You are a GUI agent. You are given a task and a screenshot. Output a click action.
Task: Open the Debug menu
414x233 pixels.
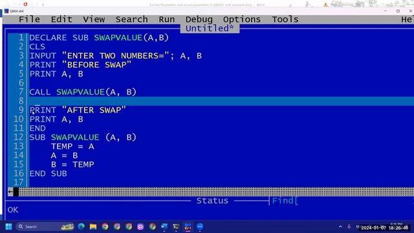199,19
